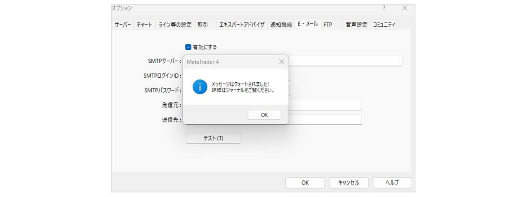The height and width of the screenshot is (197, 526).
Task: Switch to the サーバー tab
Action: [x=123, y=25]
